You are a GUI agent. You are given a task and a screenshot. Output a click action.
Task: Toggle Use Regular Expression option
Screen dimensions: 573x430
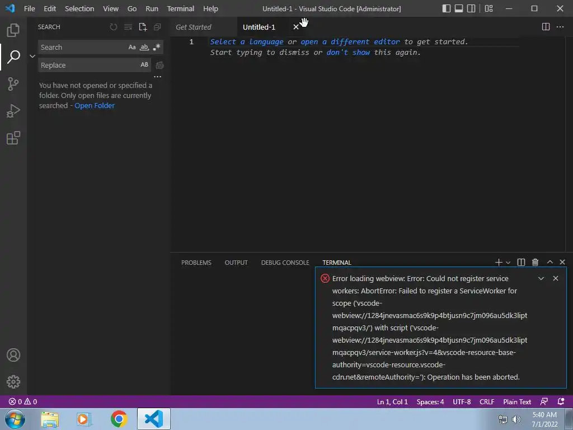(x=157, y=47)
